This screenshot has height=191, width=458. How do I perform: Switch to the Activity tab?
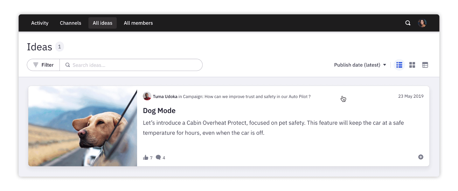pos(39,23)
